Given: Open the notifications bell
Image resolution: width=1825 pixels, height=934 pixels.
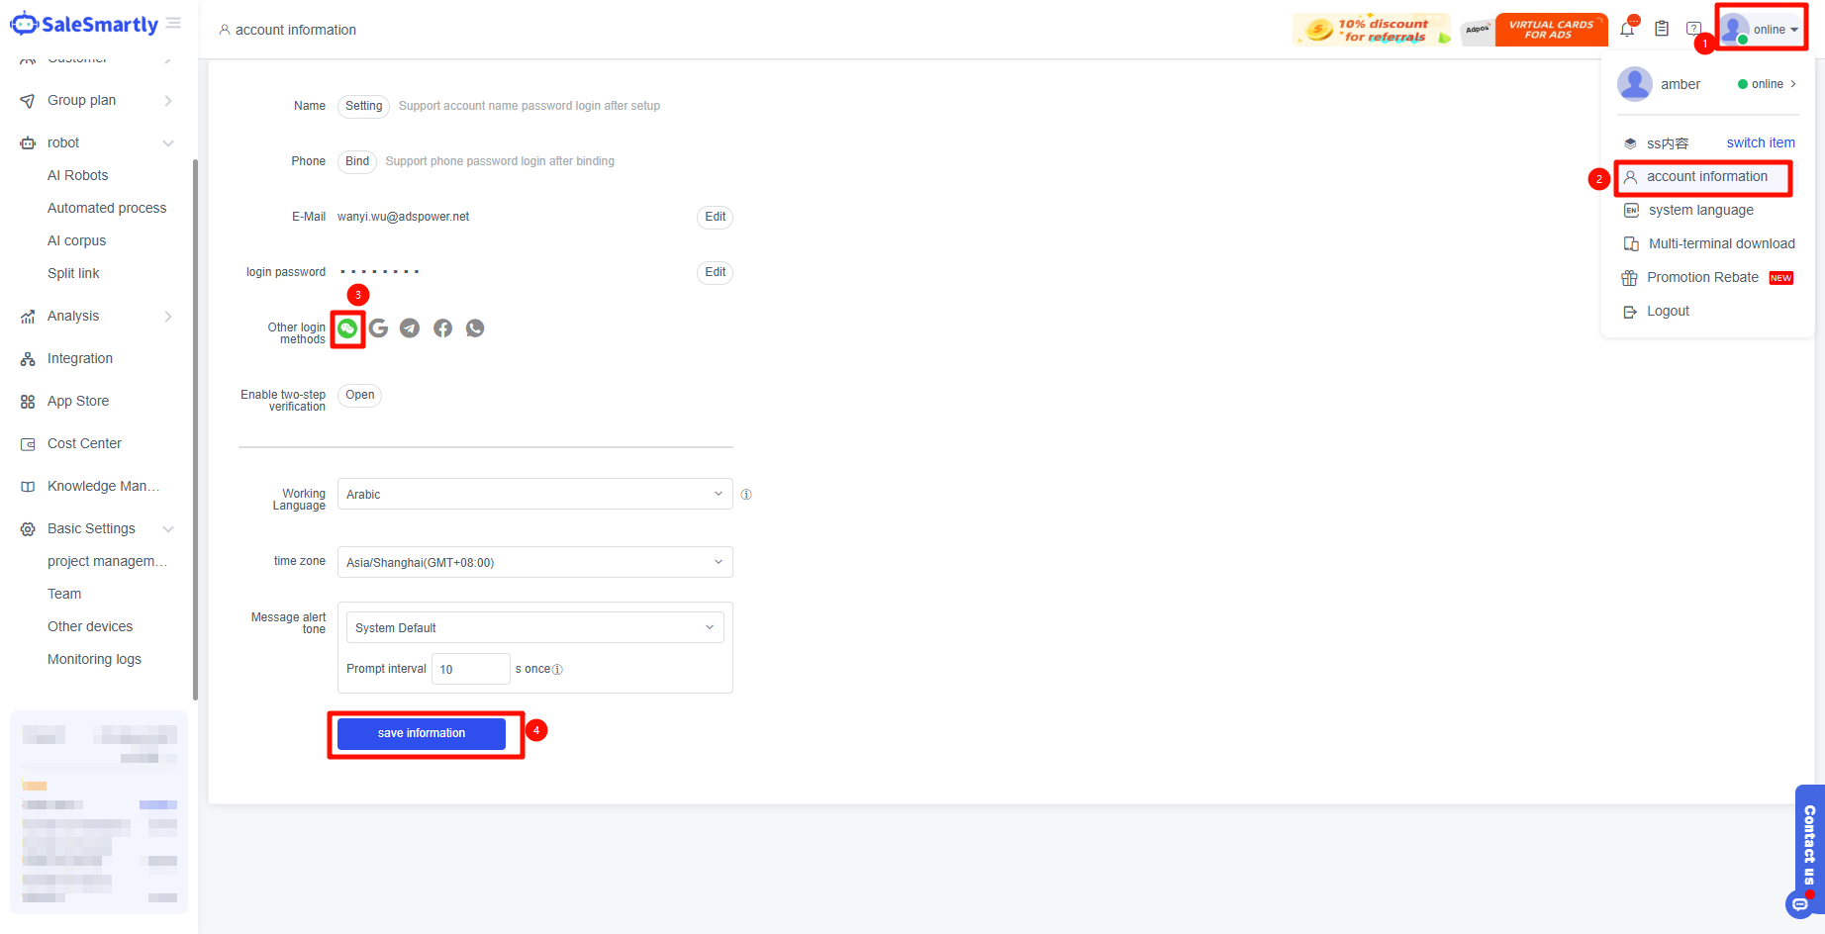Looking at the screenshot, I should coord(1627,29).
